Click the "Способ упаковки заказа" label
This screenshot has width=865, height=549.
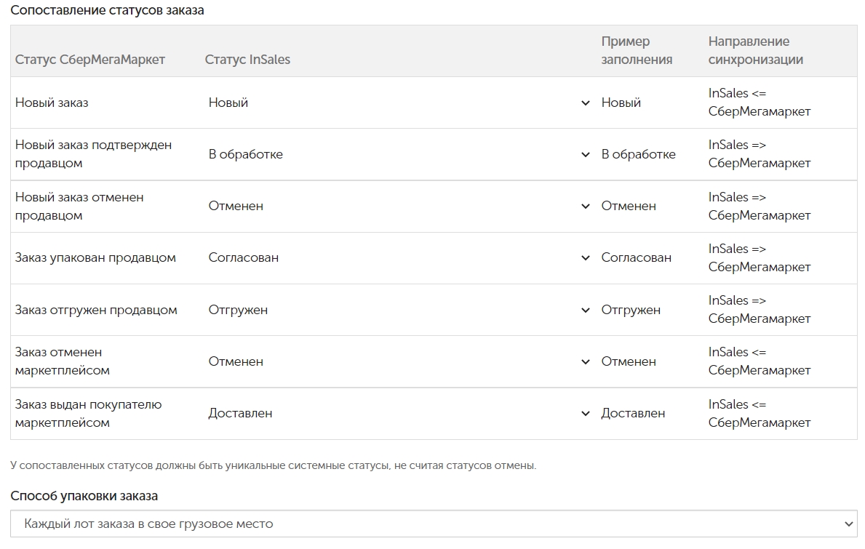pyautogui.click(x=84, y=496)
